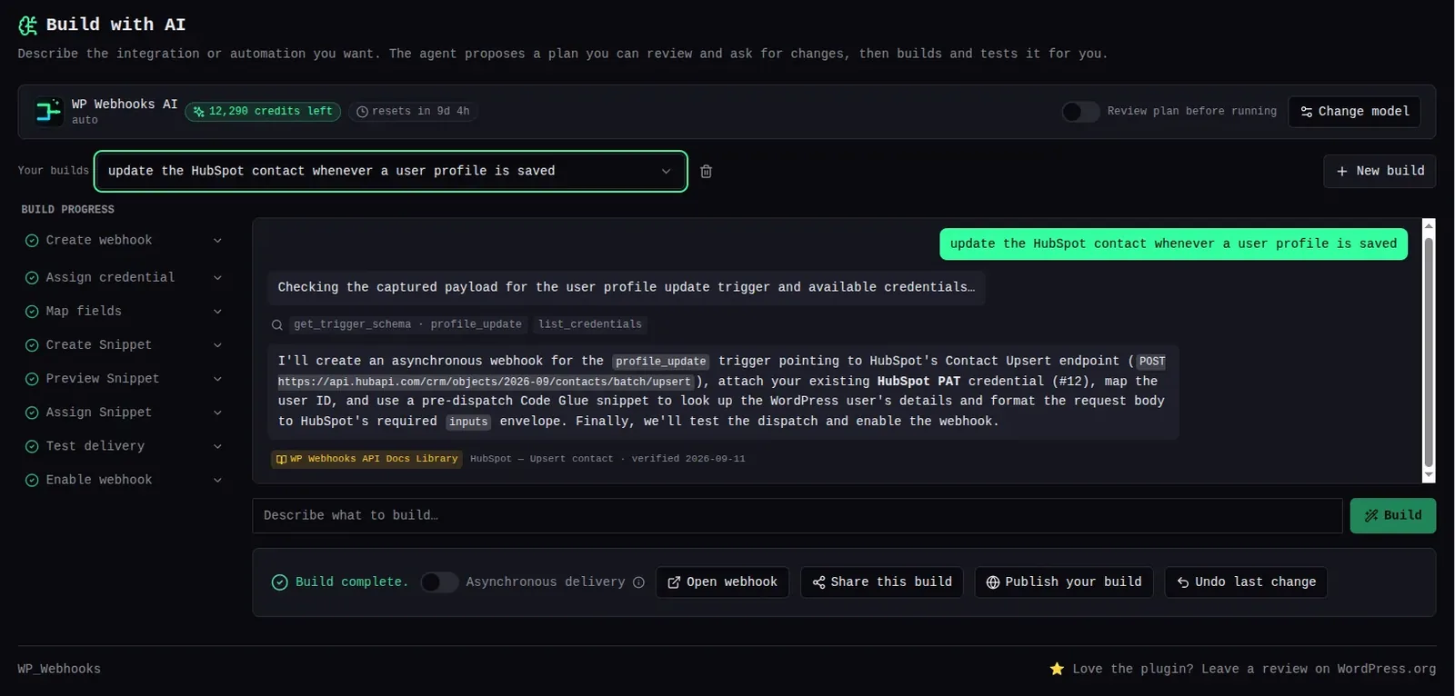The image size is (1455, 696).
Task: Click the profile_update code tag in message
Action: click(660, 362)
